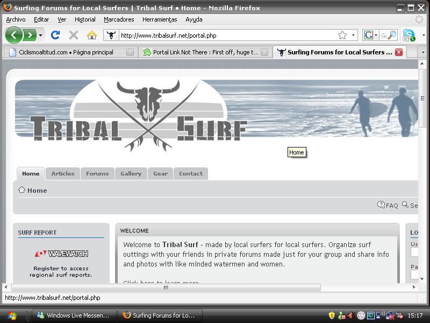Select the Gallery site navigation tab
430x323 pixels.
[131, 173]
